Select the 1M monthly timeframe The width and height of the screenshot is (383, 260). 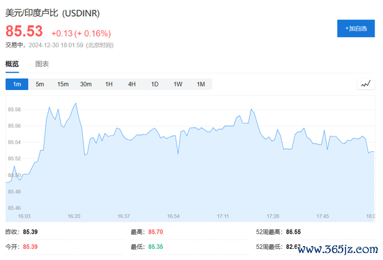click(x=201, y=84)
